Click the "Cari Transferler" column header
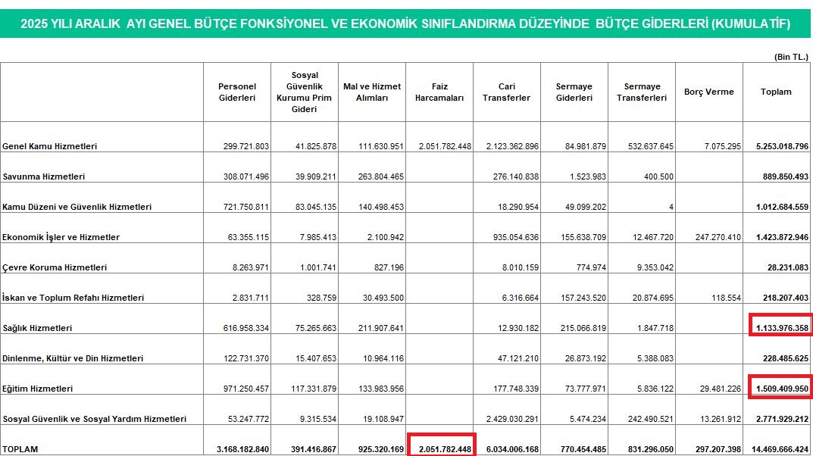 pos(507,92)
